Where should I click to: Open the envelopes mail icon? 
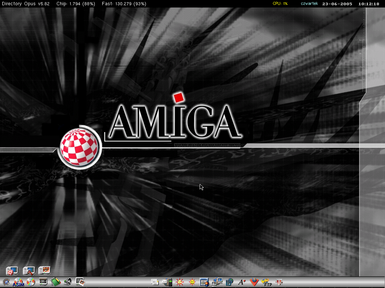tap(155, 282)
